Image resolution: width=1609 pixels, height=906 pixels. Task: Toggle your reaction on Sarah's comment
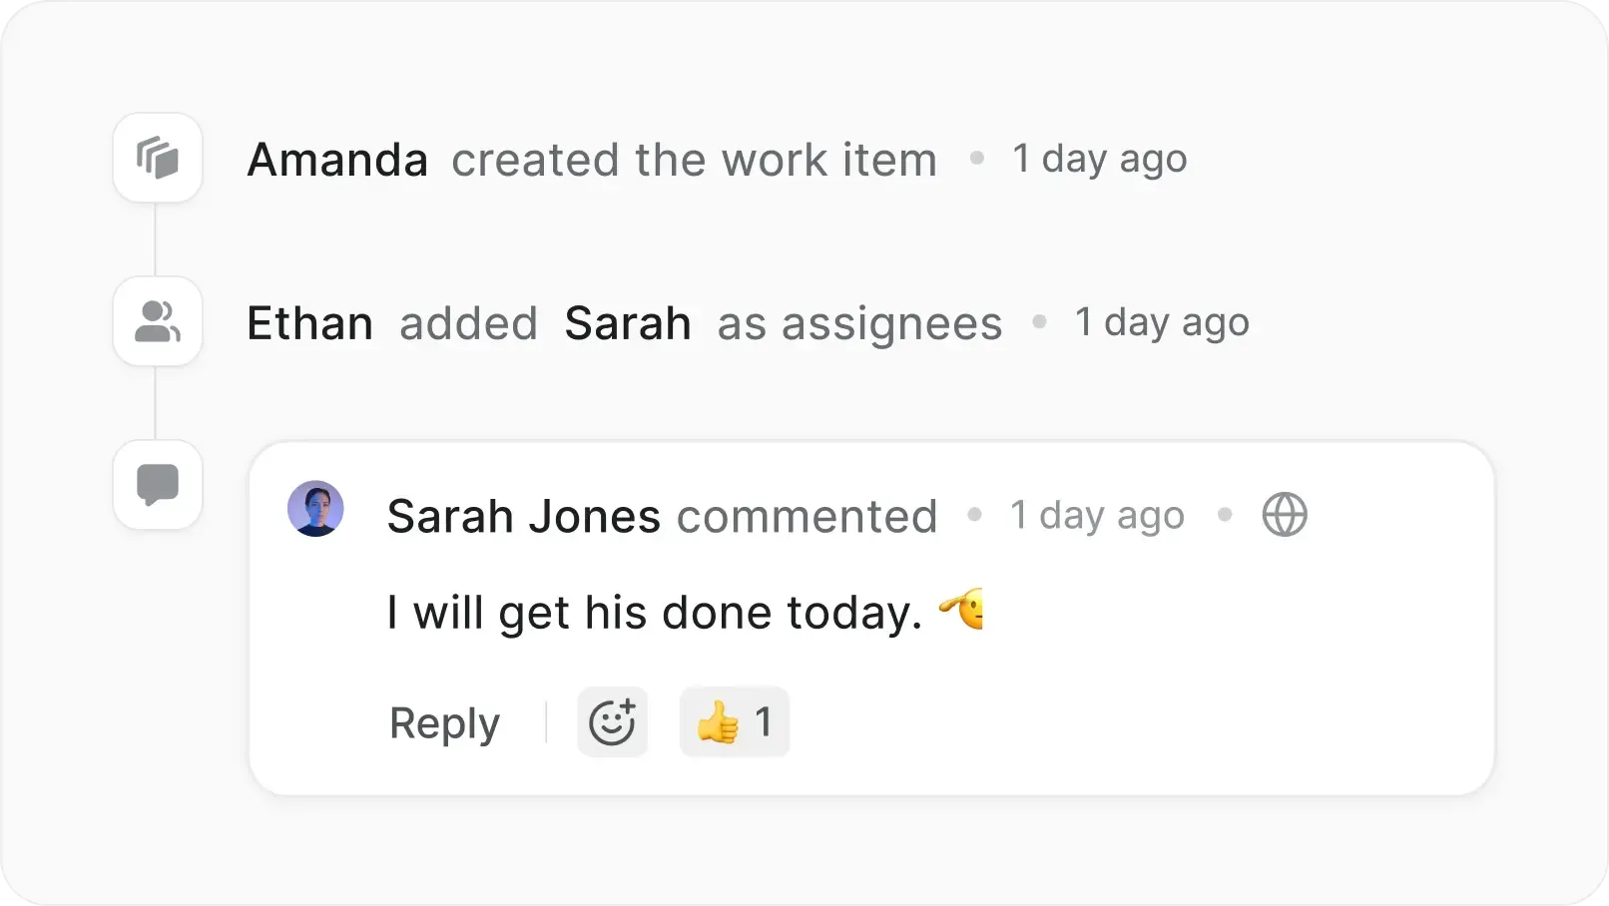coord(735,721)
